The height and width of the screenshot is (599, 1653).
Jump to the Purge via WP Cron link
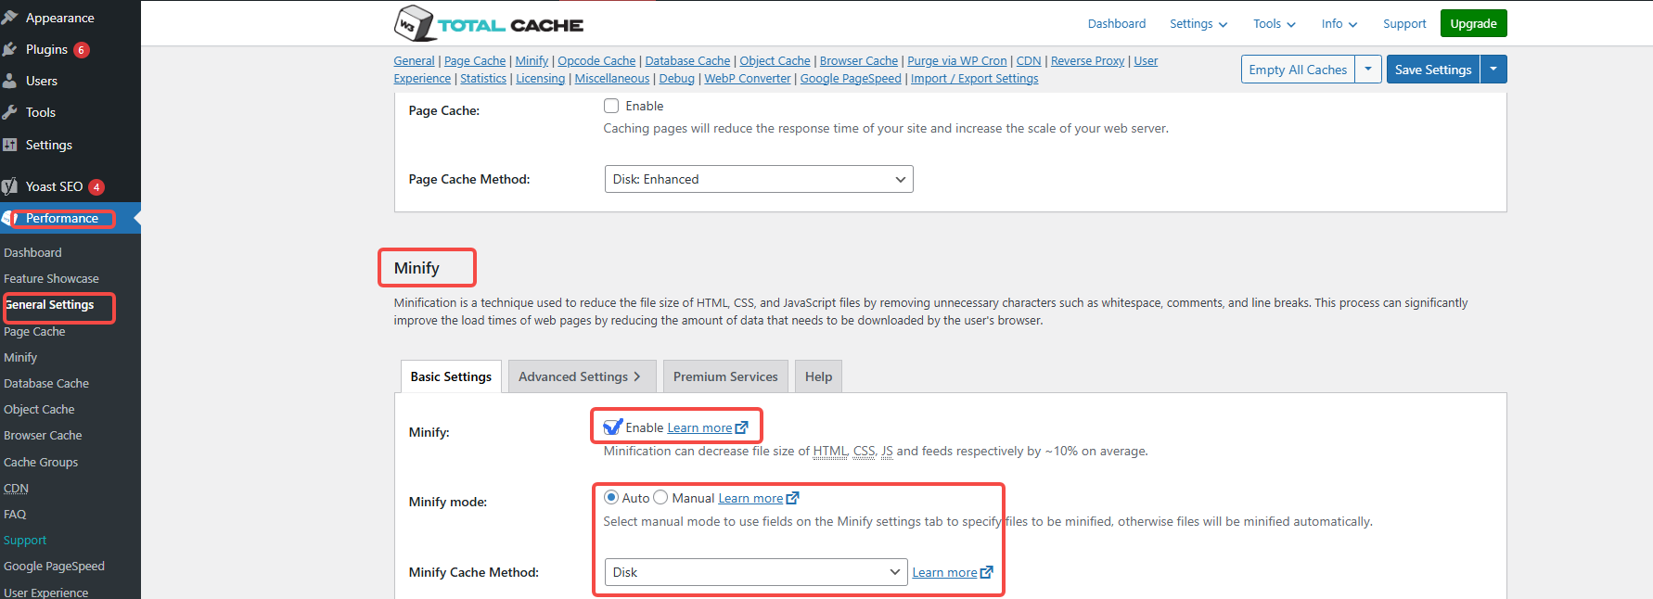tap(956, 61)
